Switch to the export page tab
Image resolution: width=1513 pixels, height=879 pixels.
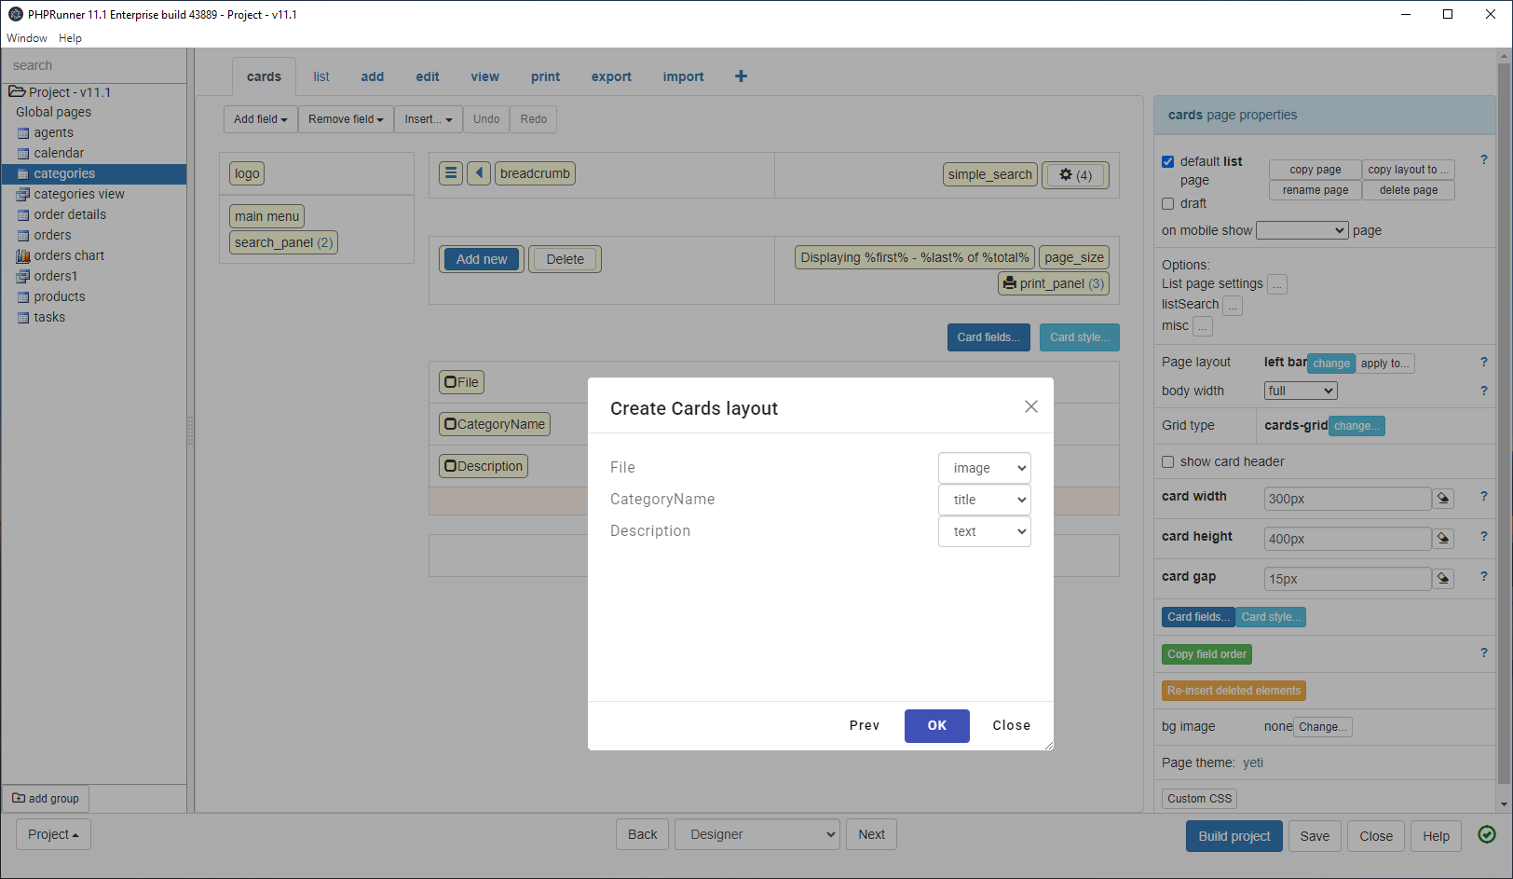[x=611, y=76]
